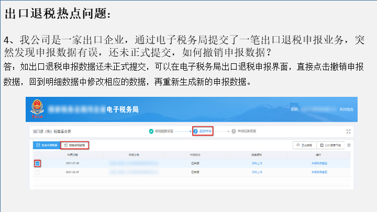
Task: Click the slide heading 出口退税热点问题
Action: click(x=58, y=14)
